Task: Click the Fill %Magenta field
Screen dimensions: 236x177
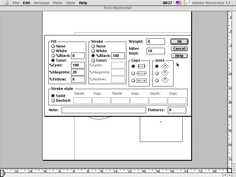Action: (x=78, y=72)
